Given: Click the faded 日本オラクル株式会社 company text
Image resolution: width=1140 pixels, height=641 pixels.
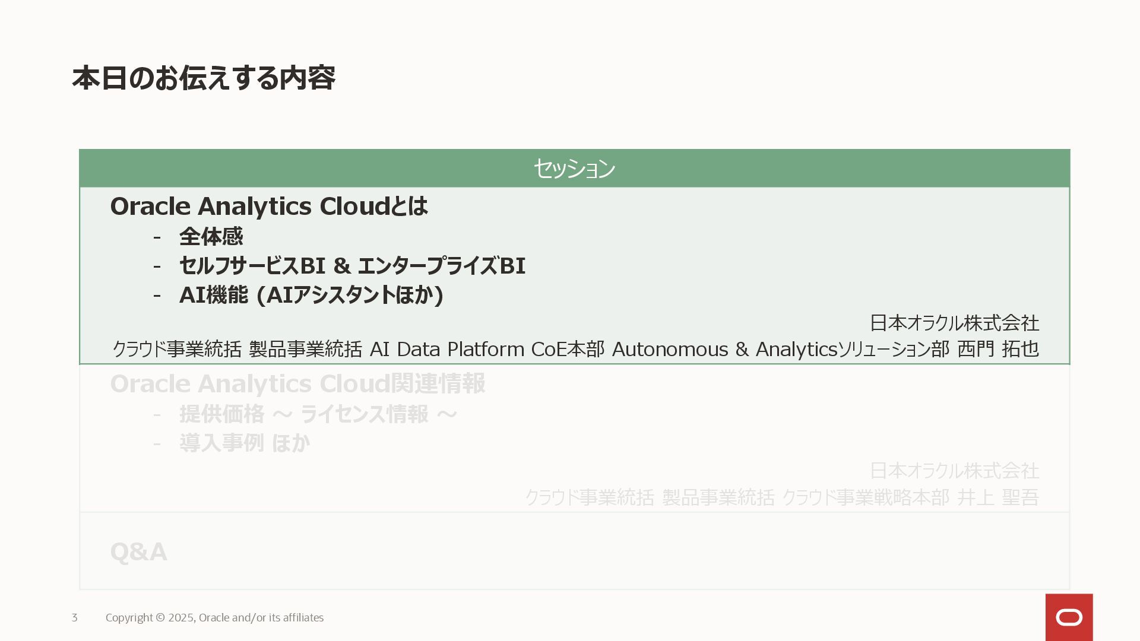Looking at the screenshot, I should [954, 471].
